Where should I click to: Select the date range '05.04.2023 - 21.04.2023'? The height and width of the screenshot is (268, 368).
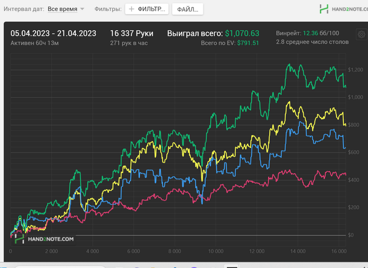(53, 33)
